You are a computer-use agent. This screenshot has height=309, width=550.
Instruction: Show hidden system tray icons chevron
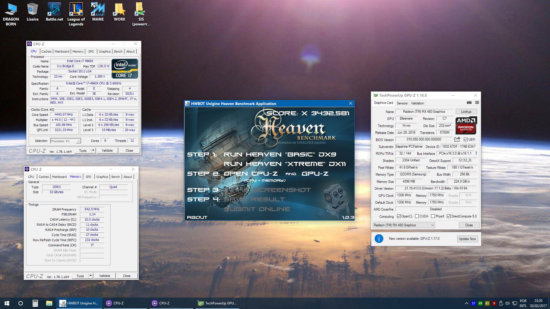pyautogui.click(x=466, y=303)
